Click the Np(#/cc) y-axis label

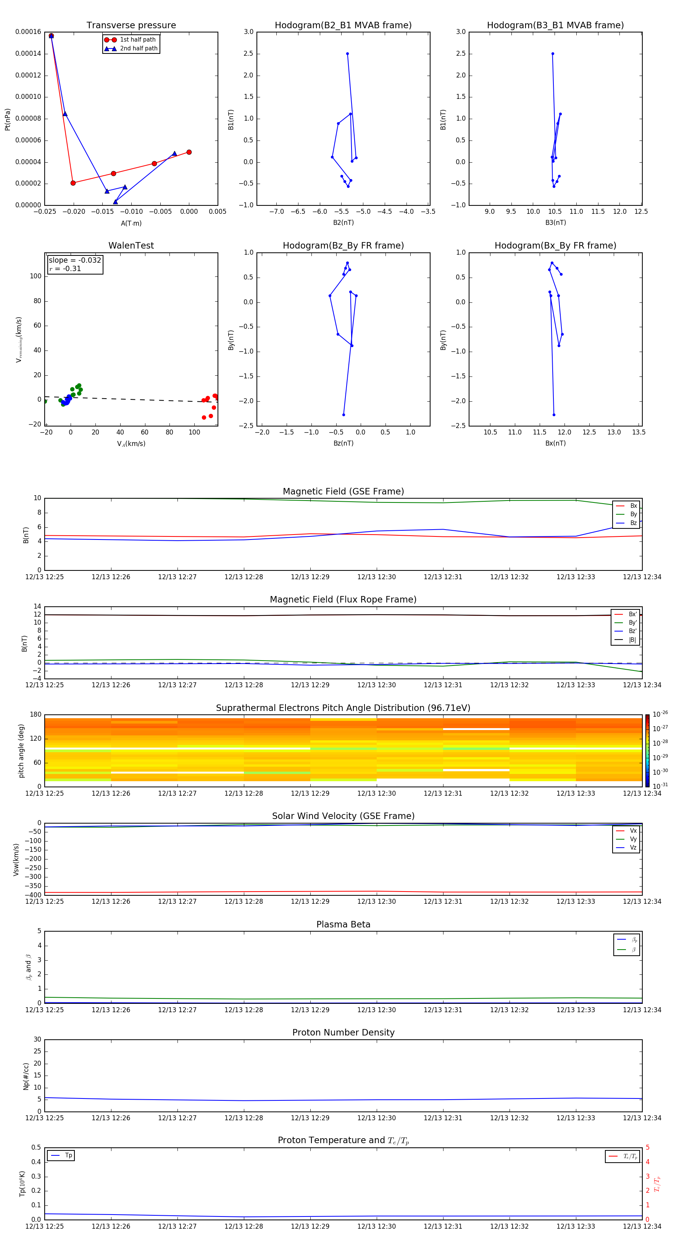click(x=26, y=1076)
